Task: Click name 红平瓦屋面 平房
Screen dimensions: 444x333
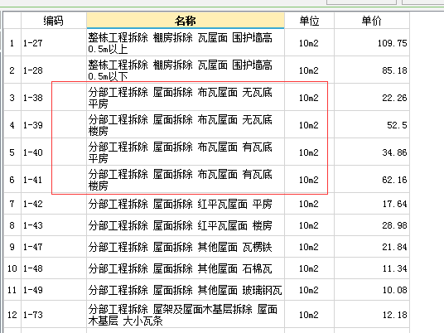Action: [x=186, y=204]
